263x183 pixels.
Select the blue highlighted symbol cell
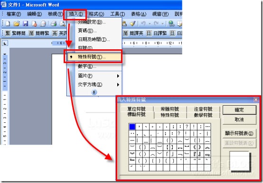click(132, 127)
